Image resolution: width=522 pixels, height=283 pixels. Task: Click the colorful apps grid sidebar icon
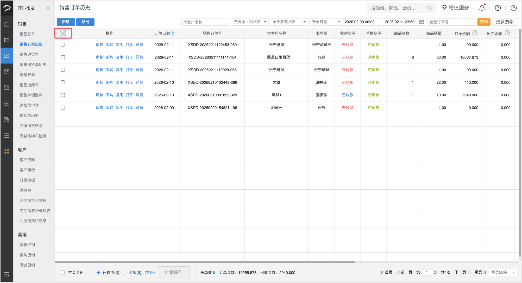coord(7,151)
